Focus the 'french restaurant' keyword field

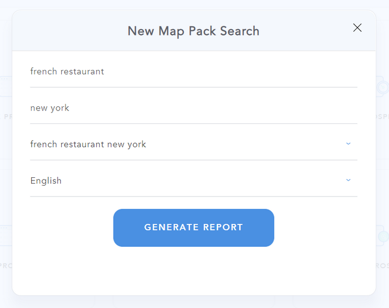[193, 72]
